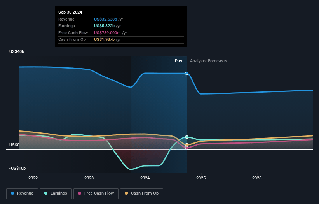Click the US$32.638b revenue value

[x=105, y=19]
